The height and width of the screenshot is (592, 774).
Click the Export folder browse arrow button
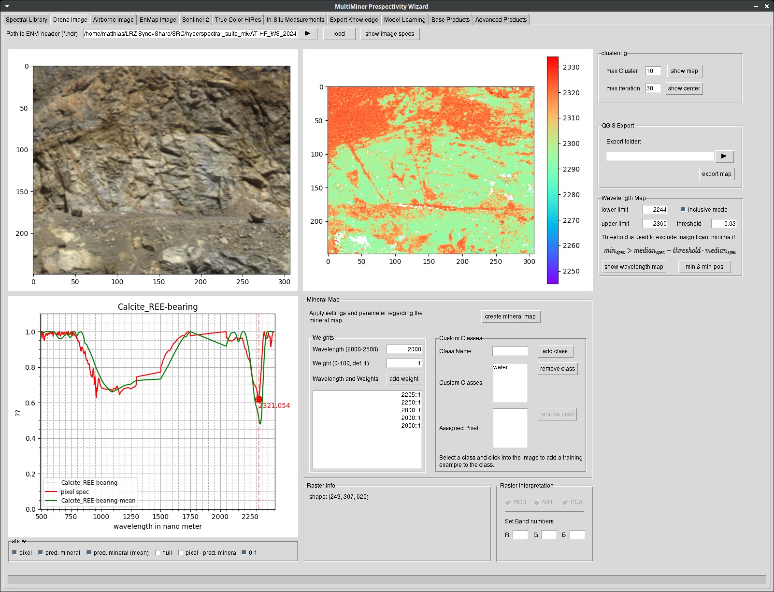724,156
